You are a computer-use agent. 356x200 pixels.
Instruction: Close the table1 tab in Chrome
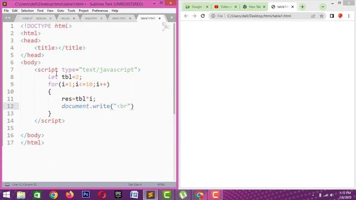293,7
